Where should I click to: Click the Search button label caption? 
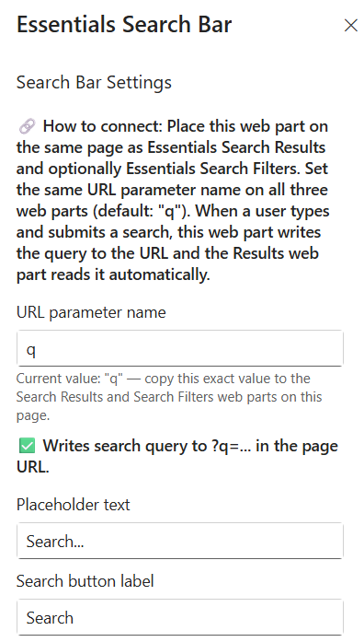click(85, 581)
